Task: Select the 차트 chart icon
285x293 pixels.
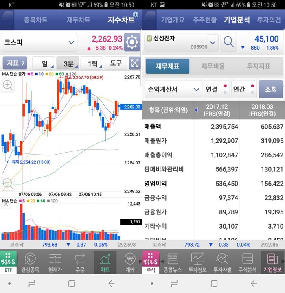Action: 105,262
